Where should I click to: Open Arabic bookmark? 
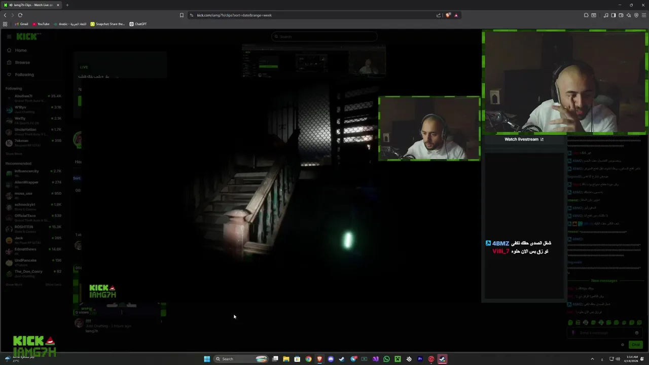pos(70,24)
